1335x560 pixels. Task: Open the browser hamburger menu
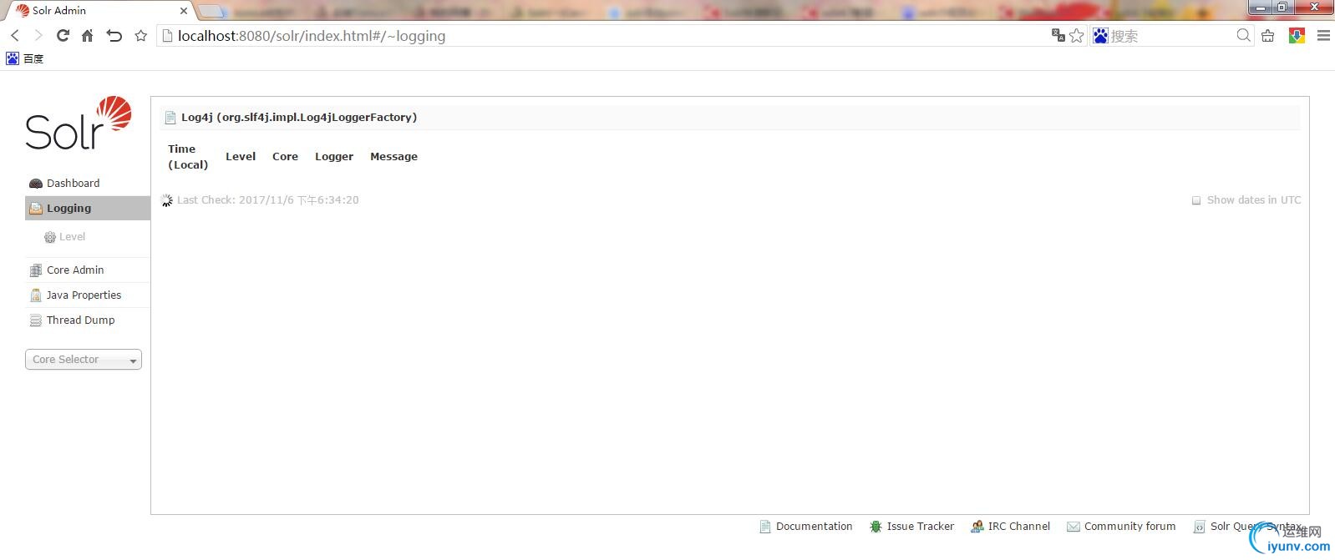point(1323,35)
